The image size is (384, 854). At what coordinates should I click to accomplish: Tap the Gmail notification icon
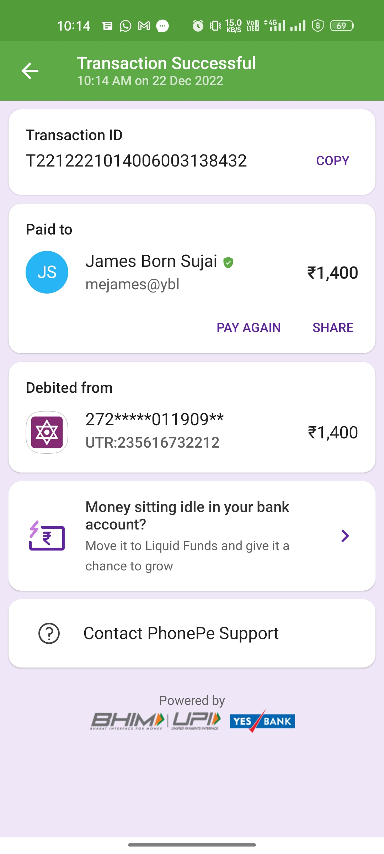[144, 26]
